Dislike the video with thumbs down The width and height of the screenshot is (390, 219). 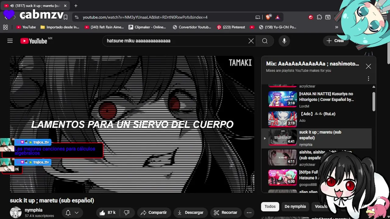pyautogui.click(x=127, y=213)
